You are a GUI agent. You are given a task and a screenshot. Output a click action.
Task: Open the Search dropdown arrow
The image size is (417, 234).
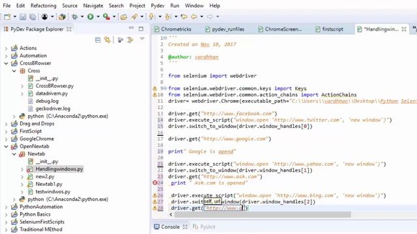coord(142,17)
